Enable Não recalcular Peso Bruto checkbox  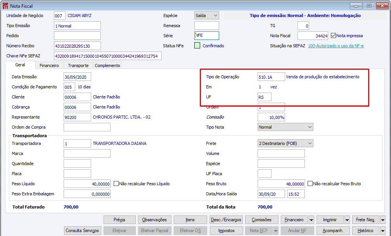(x=310, y=184)
